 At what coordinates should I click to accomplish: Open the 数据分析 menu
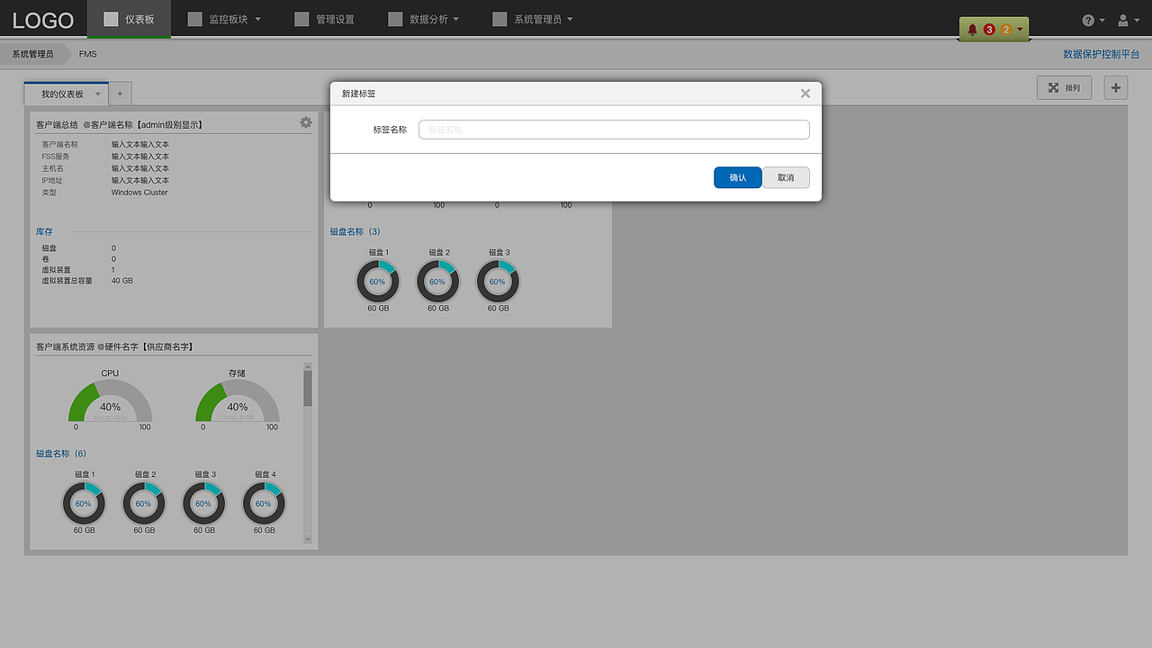click(423, 19)
